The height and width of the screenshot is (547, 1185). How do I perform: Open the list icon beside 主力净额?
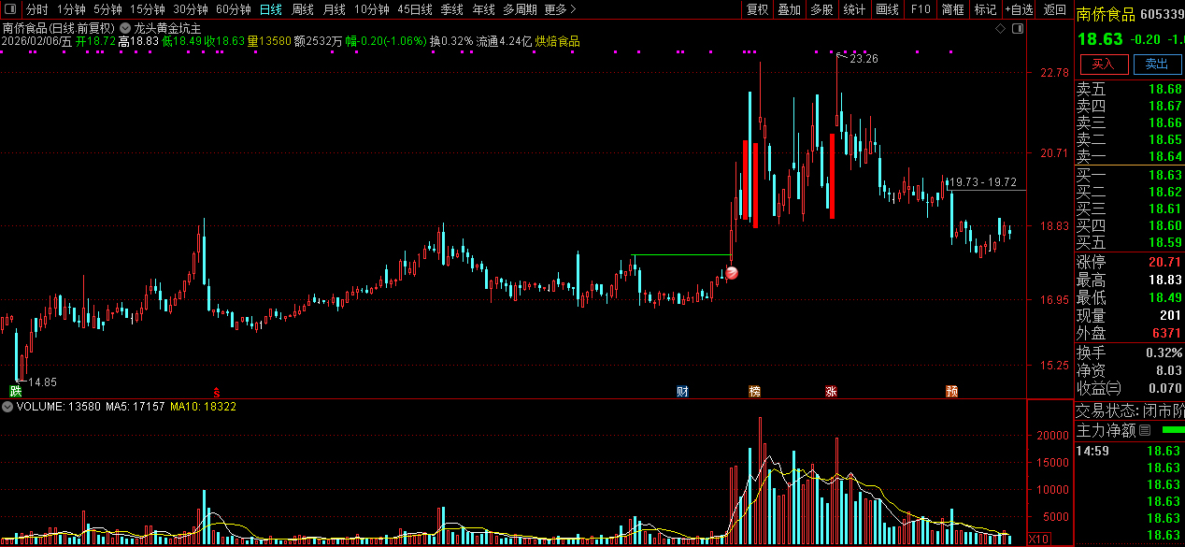[1145, 430]
